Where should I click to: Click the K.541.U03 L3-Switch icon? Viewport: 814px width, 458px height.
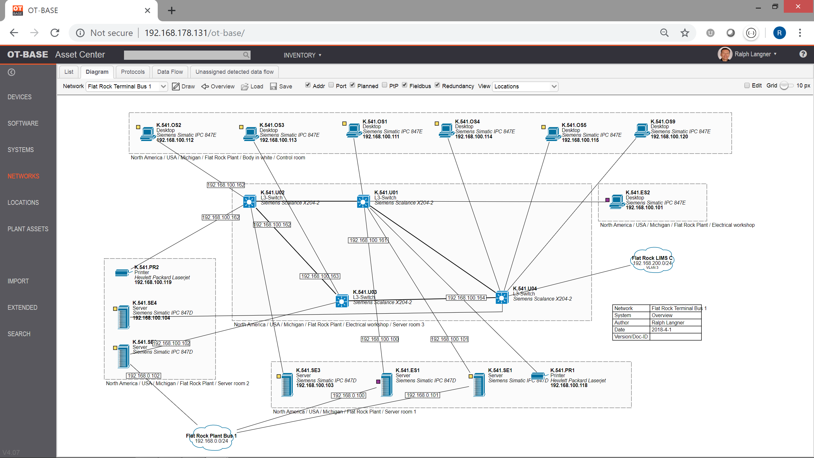[342, 301]
